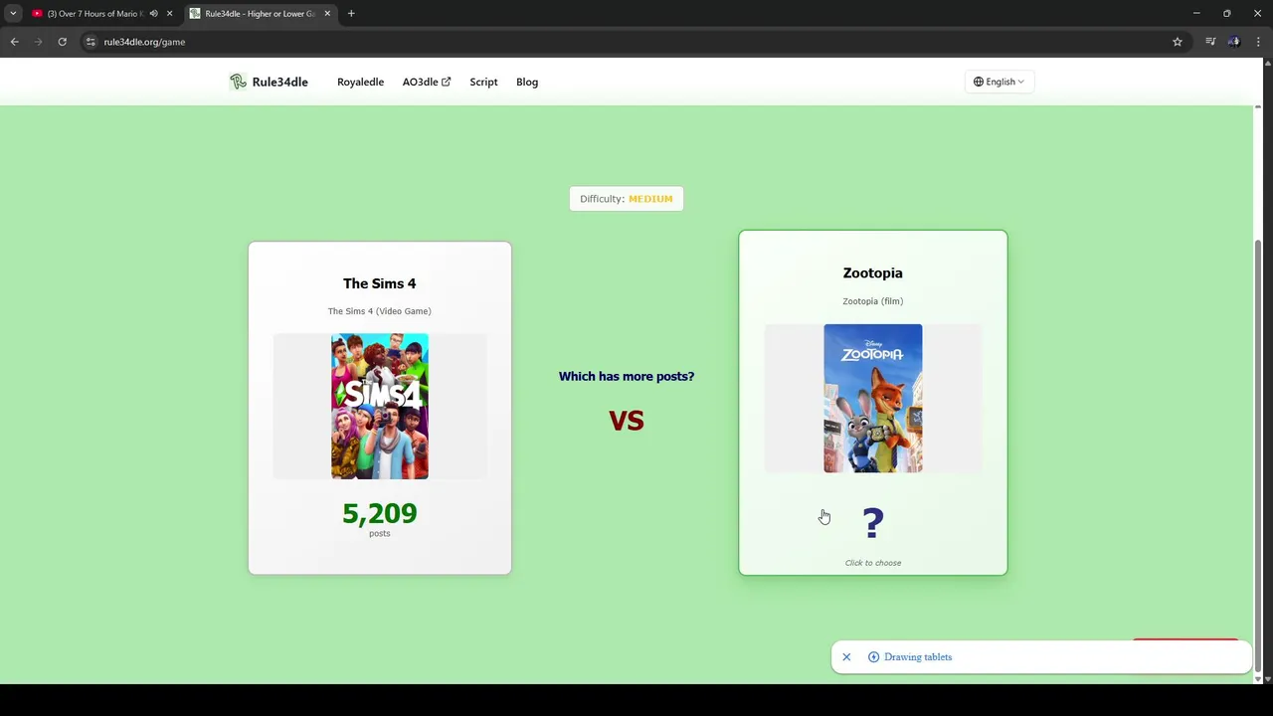Click the Rule34dle logo icon
The width and height of the screenshot is (1273, 716).
tap(238, 82)
